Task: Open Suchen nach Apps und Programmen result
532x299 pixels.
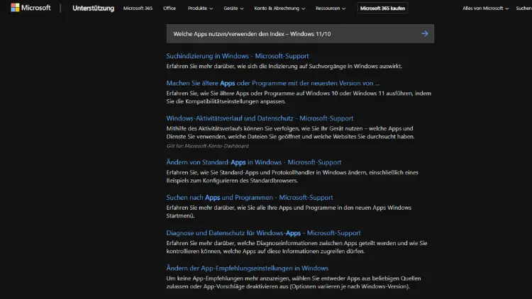Action: coord(250,197)
